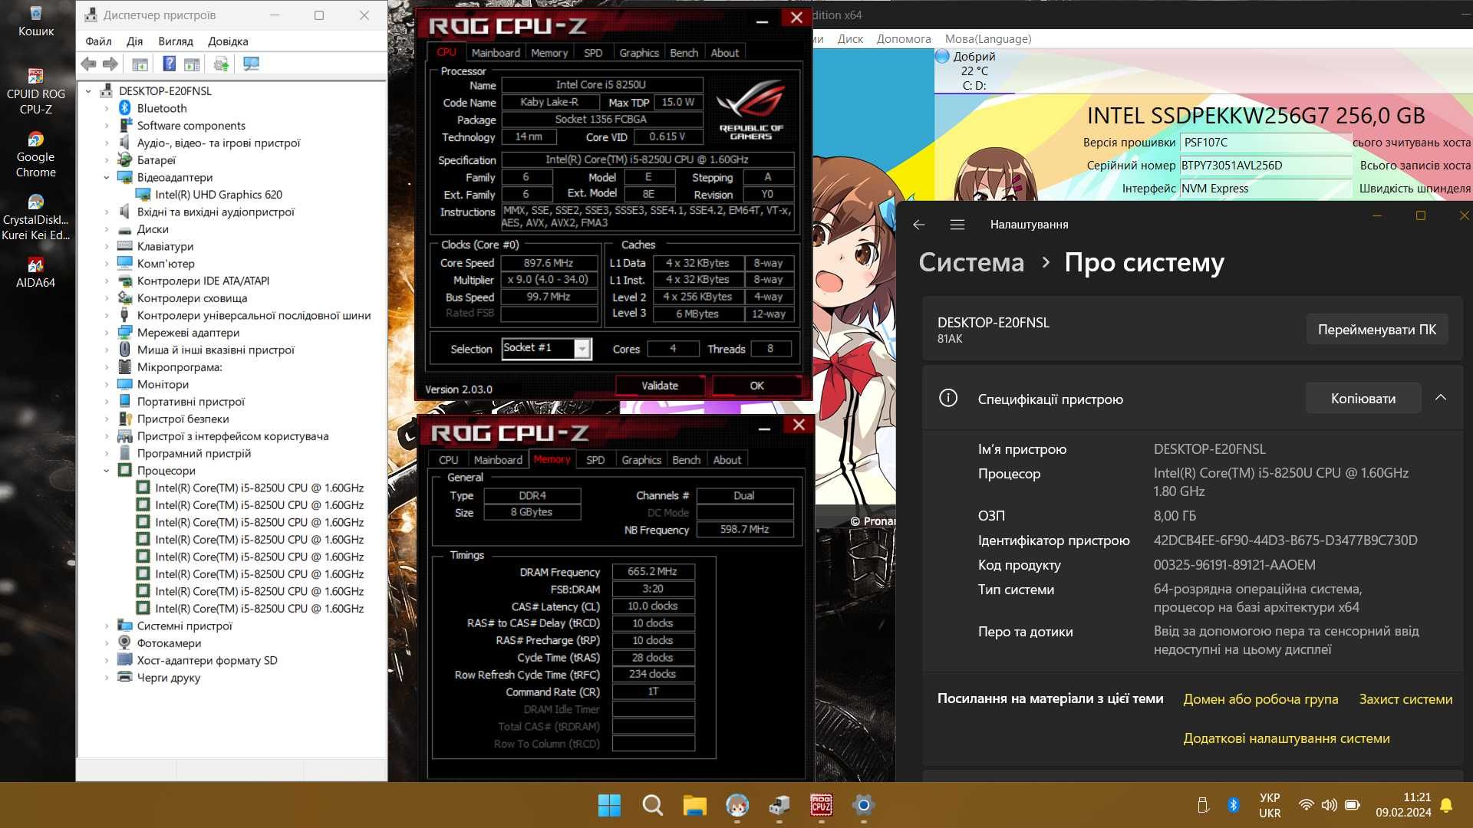1473x828 pixels.
Task: Click Wi-Fi network tray icon
Action: pyautogui.click(x=1306, y=805)
